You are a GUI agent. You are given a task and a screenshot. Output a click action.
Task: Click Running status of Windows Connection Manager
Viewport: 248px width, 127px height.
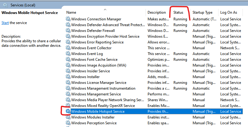(180, 19)
